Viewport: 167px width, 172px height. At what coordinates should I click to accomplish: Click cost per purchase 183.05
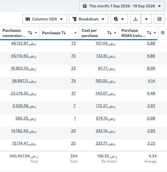pos(105,81)
